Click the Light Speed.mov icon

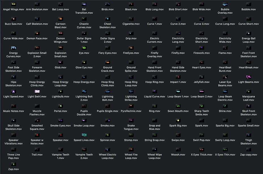click(14, 92)
